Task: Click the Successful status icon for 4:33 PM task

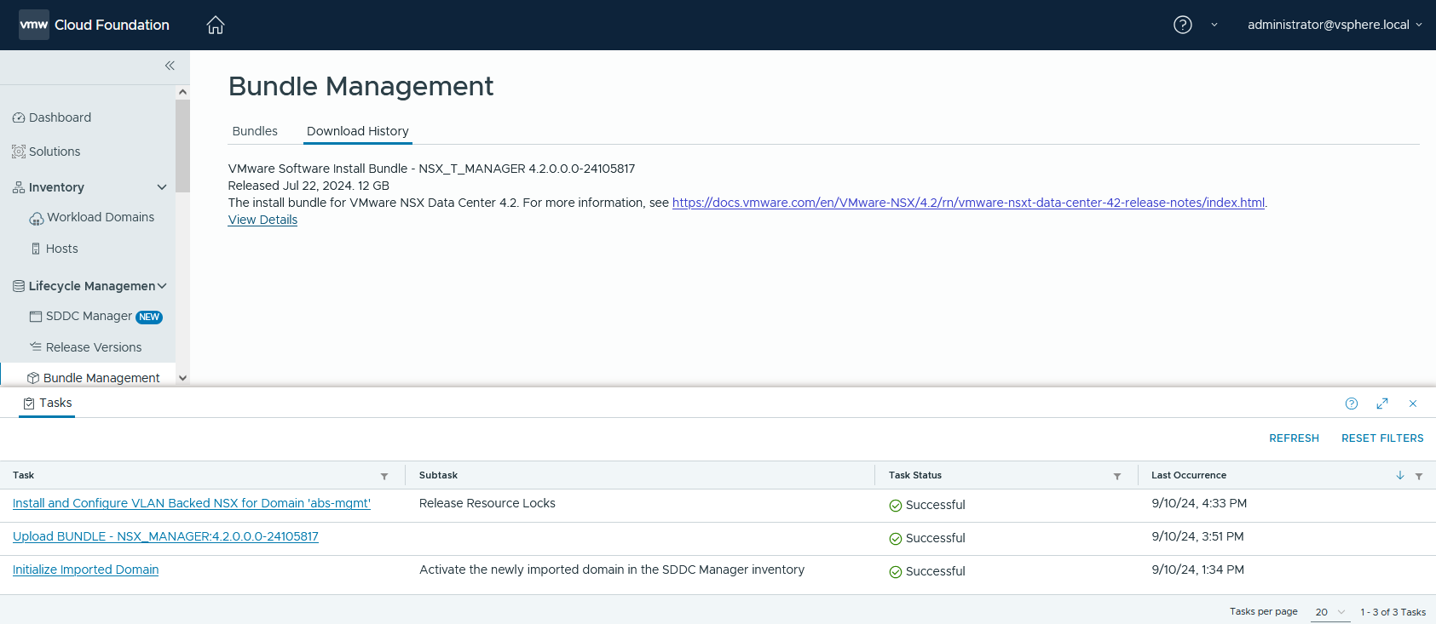Action: 895,506
